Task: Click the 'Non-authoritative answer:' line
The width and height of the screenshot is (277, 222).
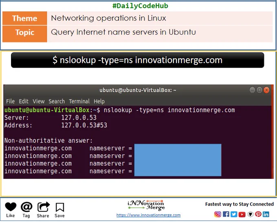Action: 48,140
